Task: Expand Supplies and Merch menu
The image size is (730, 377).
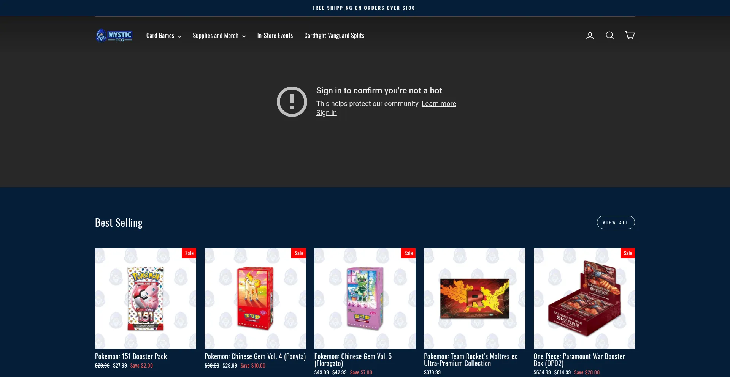Action: (219, 35)
